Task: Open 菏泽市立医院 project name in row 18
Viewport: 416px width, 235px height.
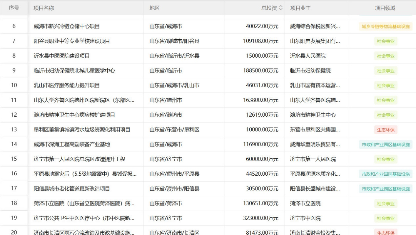Action: [84, 203]
